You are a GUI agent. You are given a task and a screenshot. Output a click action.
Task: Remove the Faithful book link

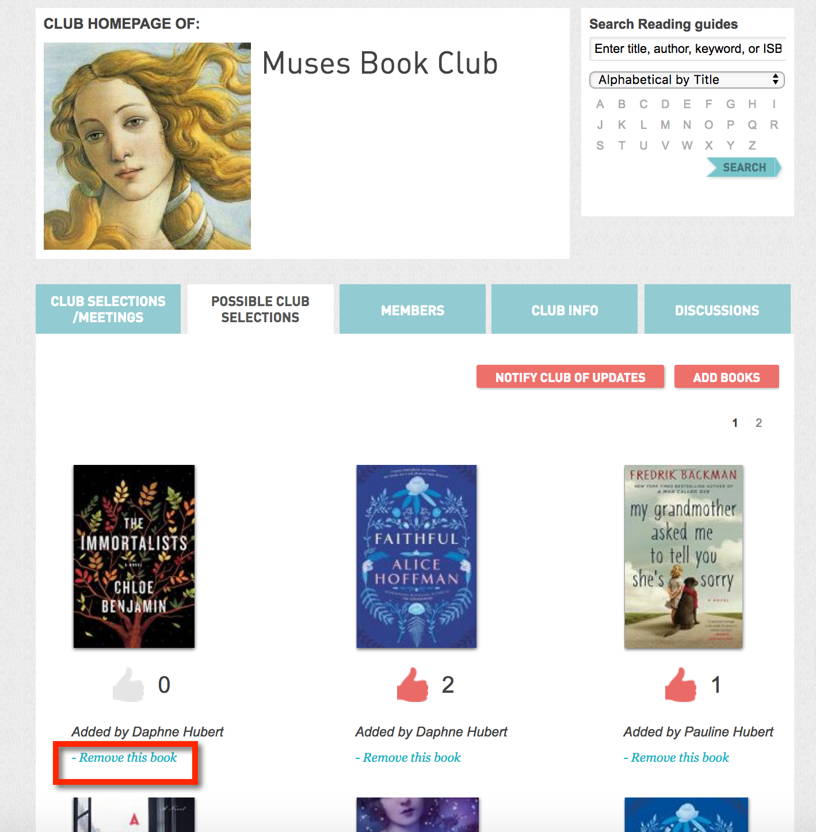408,757
